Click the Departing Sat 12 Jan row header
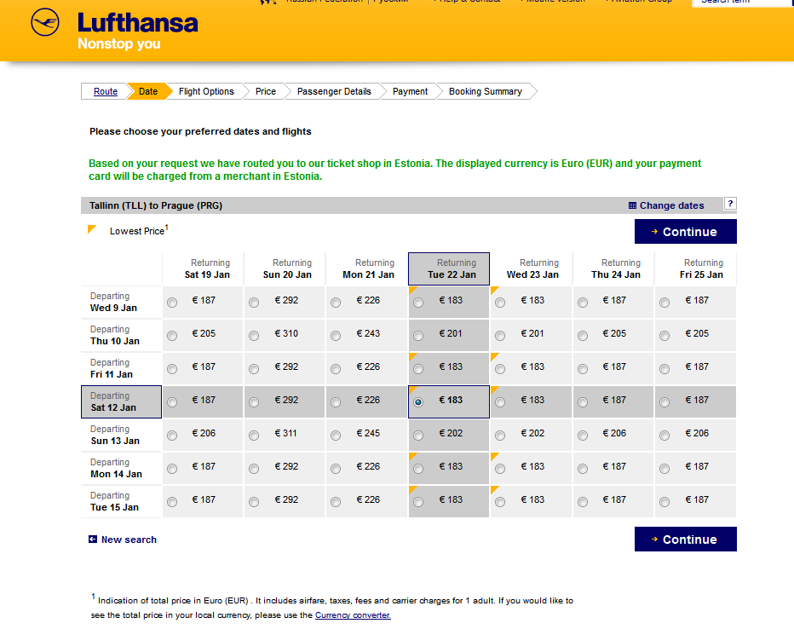Viewport: 794px width, 629px height. 122,402
